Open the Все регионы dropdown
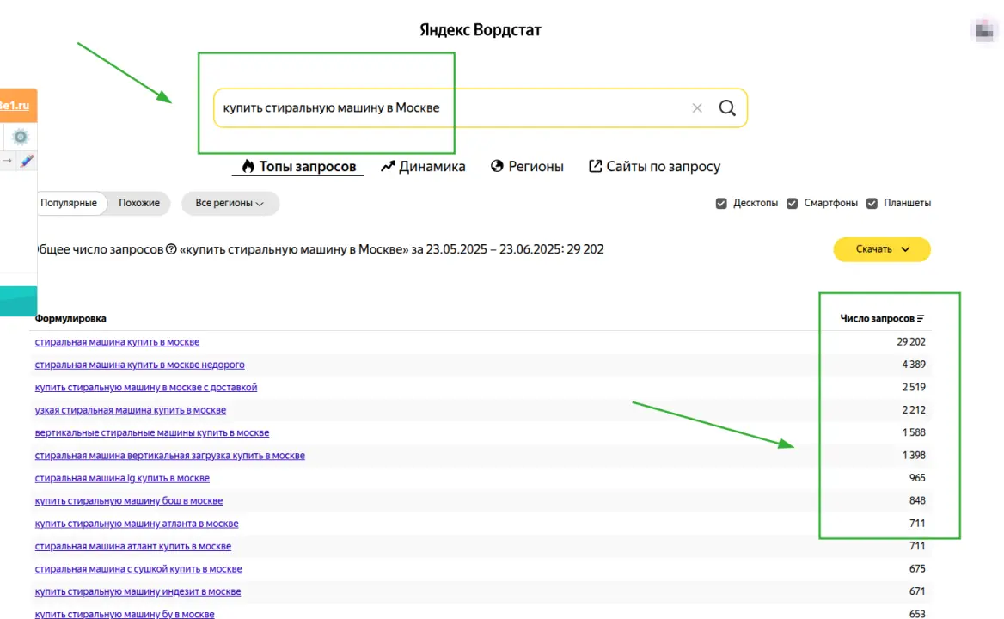1004x619 pixels. point(230,203)
